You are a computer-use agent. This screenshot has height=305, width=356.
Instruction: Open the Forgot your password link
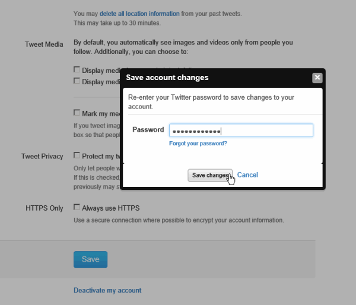198,144
